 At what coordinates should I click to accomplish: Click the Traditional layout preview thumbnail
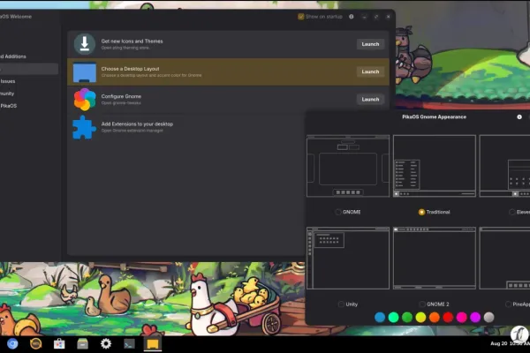click(x=435, y=166)
